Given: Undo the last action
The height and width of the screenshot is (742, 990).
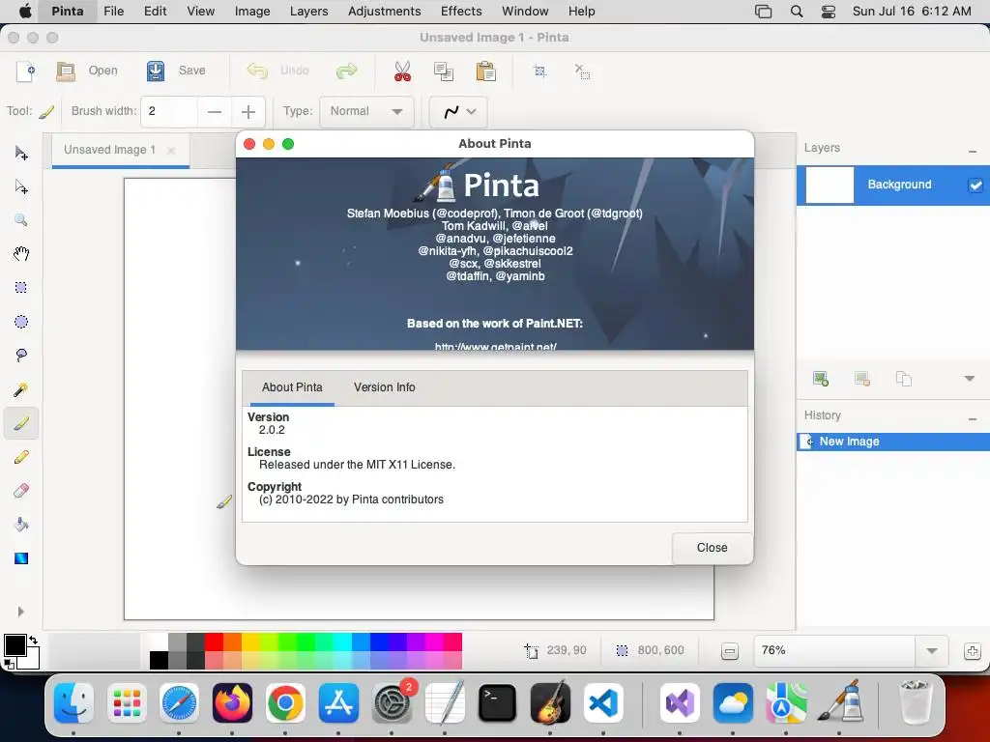Looking at the screenshot, I should click(x=277, y=71).
